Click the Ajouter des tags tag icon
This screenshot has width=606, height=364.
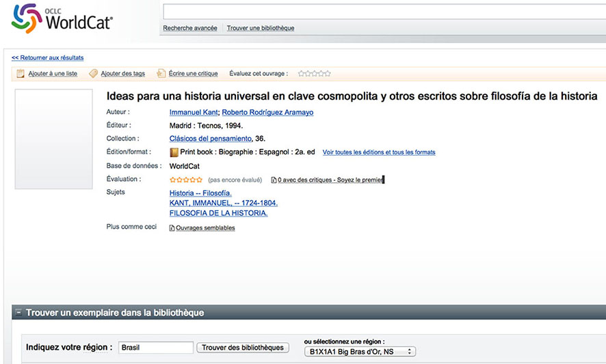(x=93, y=73)
